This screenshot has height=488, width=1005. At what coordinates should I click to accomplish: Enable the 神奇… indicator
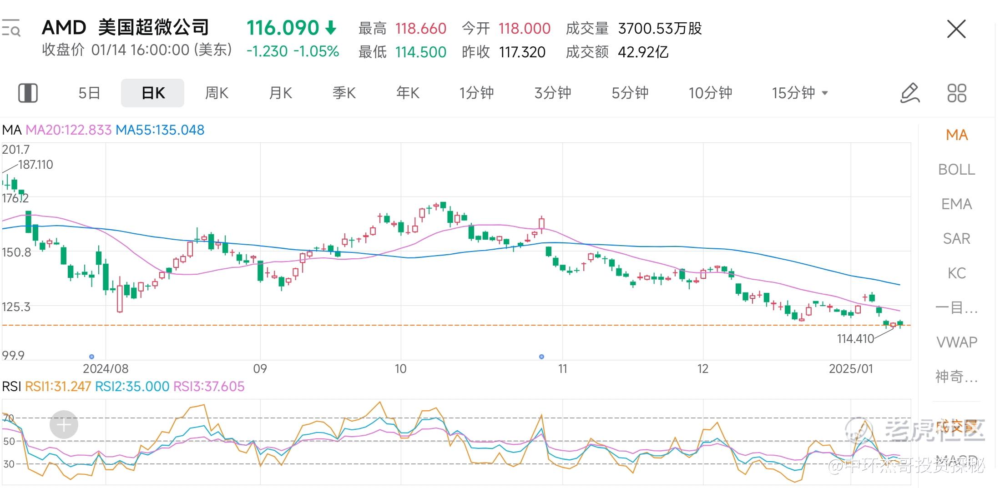(x=957, y=377)
